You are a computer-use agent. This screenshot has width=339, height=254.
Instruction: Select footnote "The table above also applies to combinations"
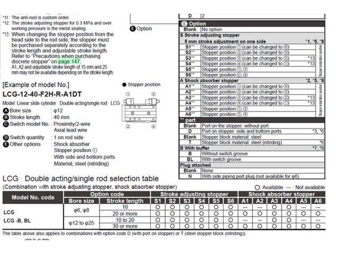tap(124, 233)
